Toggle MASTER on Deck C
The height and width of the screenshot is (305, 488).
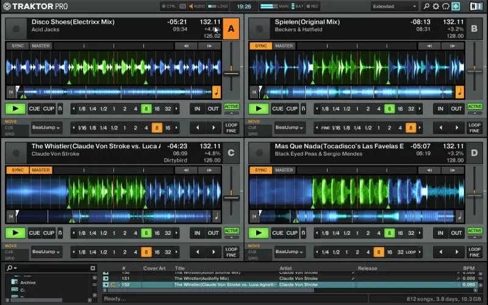click(x=41, y=170)
